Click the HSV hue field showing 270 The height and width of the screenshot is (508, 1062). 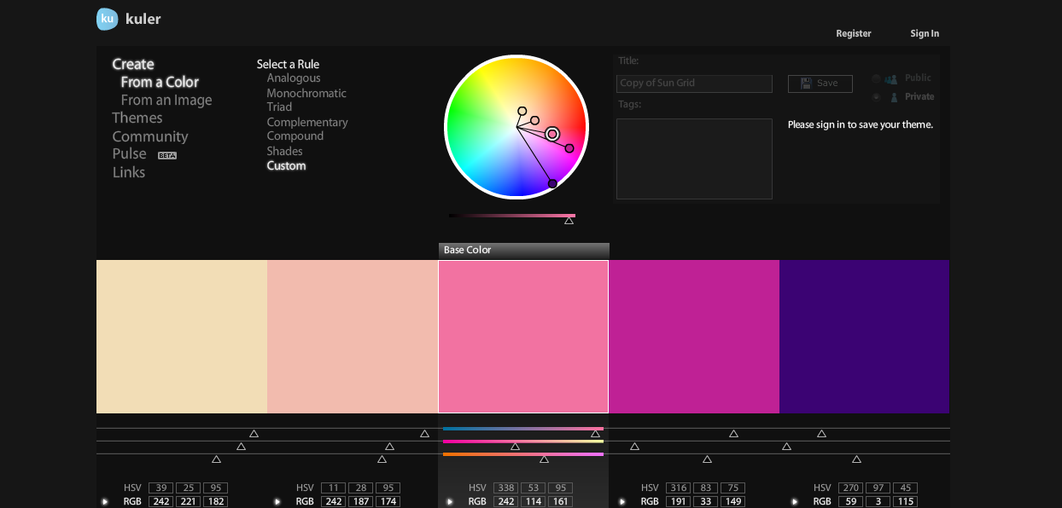point(850,488)
